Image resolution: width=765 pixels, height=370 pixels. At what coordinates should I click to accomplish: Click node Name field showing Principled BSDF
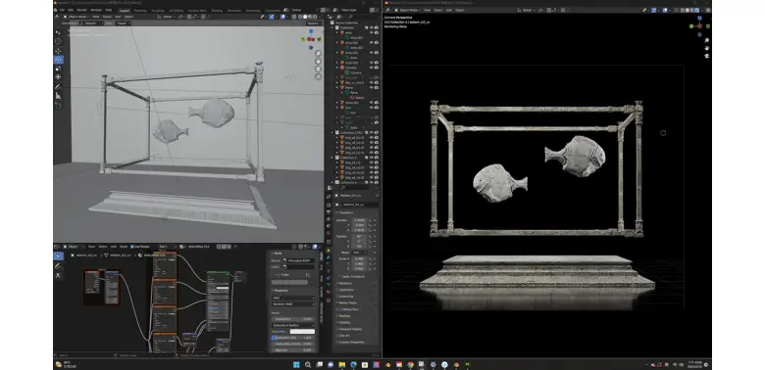tap(298, 260)
